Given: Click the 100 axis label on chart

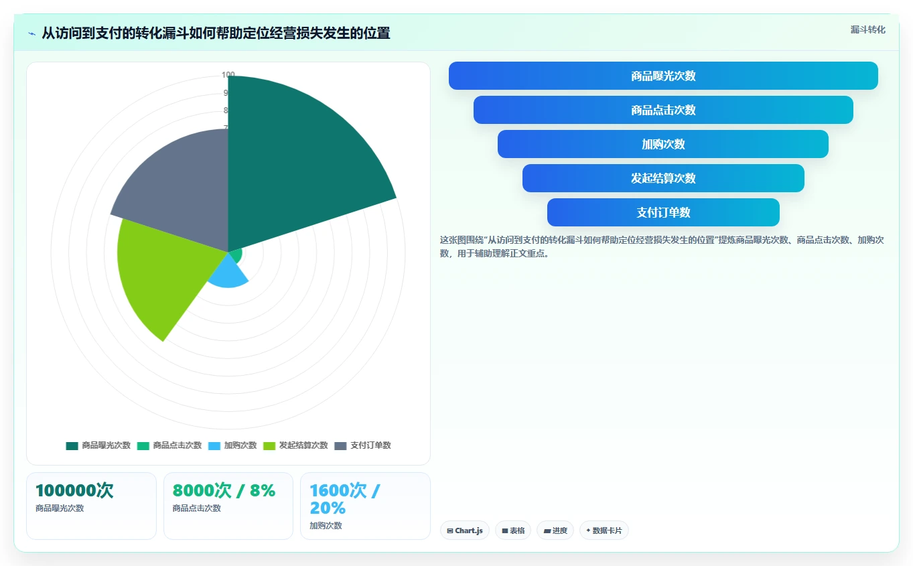Looking at the screenshot, I should [x=228, y=74].
